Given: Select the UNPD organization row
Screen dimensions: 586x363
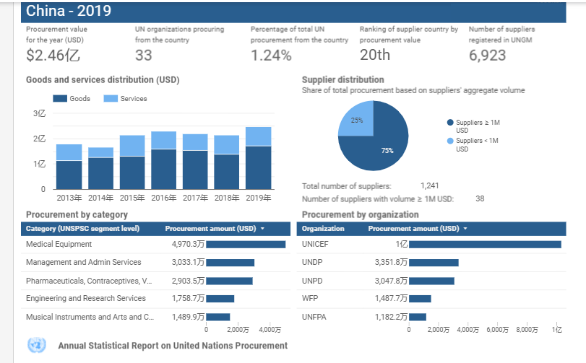Looking at the screenshot, I should tap(431, 281).
